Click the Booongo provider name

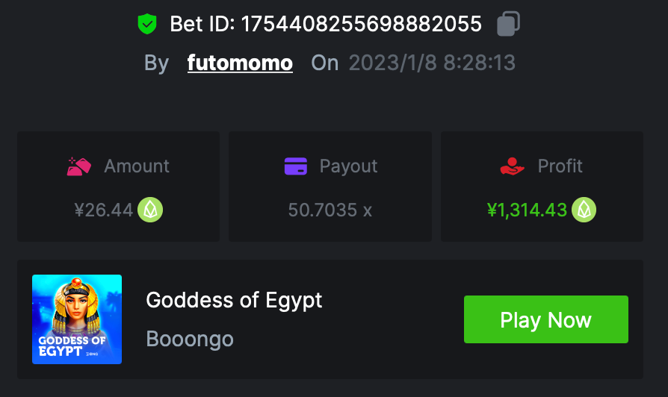click(190, 339)
